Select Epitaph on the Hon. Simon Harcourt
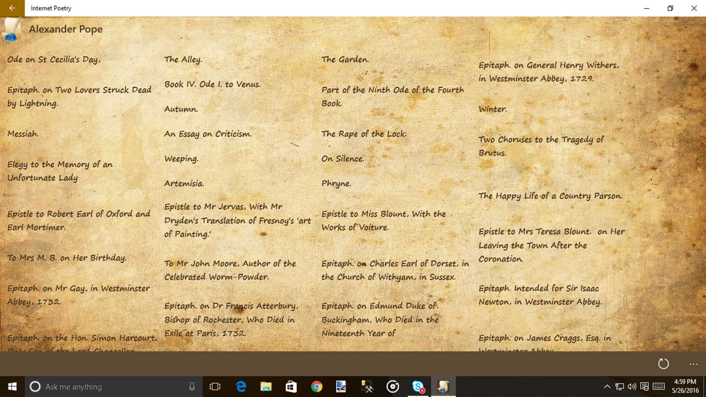 82,342
